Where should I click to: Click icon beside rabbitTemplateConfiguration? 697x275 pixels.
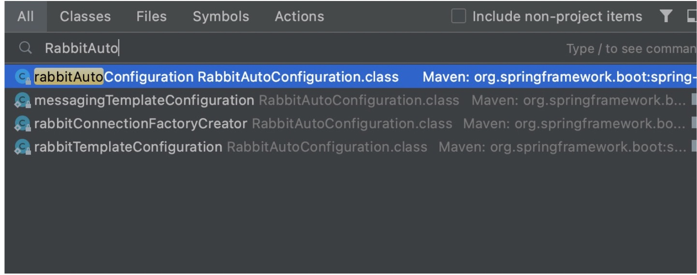tap(23, 147)
